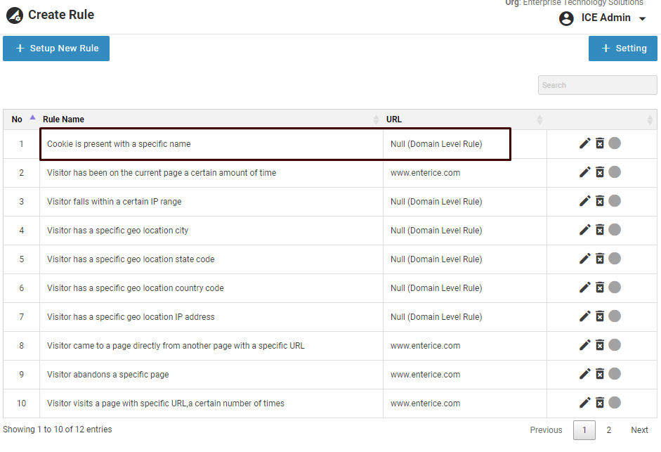Edit the geo location country code rule
This screenshot has width=661, height=452.
[584, 288]
